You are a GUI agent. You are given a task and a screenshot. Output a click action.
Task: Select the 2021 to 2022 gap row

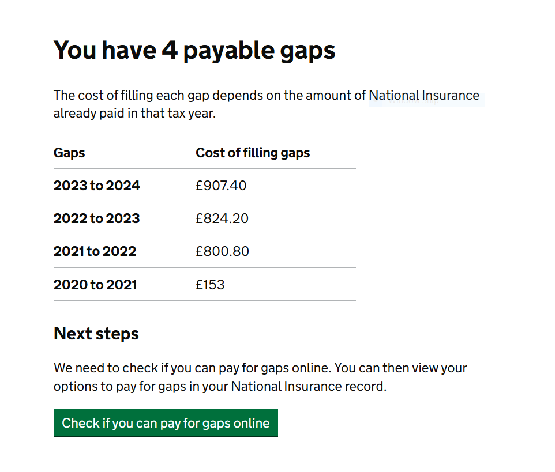pyautogui.click(x=205, y=251)
